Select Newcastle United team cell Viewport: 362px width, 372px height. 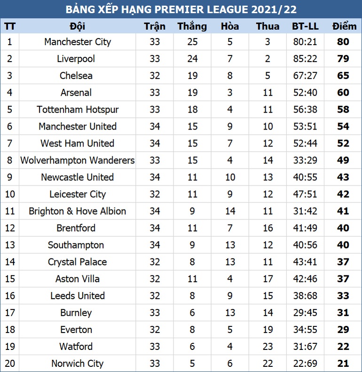tap(78, 177)
